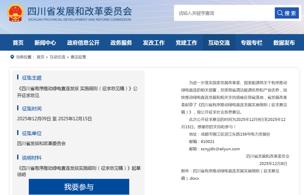The height and width of the screenshot is (195, 304).
Task: Open the 发改工作 menu item
Action: click(154, 43)
